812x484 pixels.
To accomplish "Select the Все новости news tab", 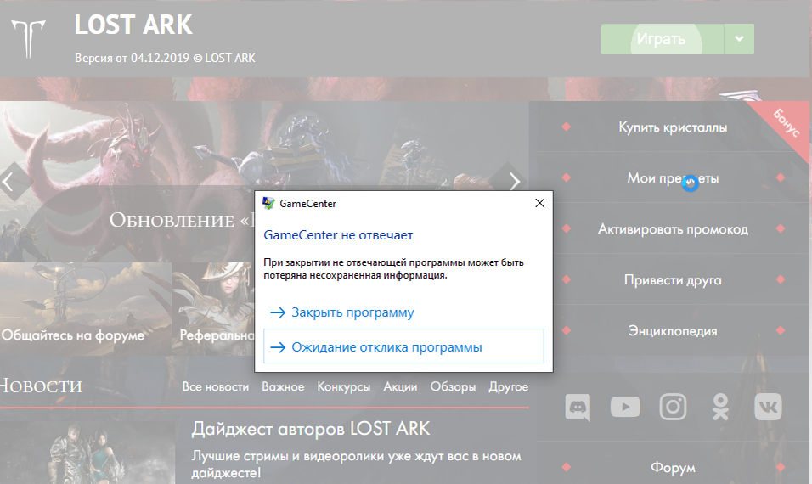I will point(216,386).
